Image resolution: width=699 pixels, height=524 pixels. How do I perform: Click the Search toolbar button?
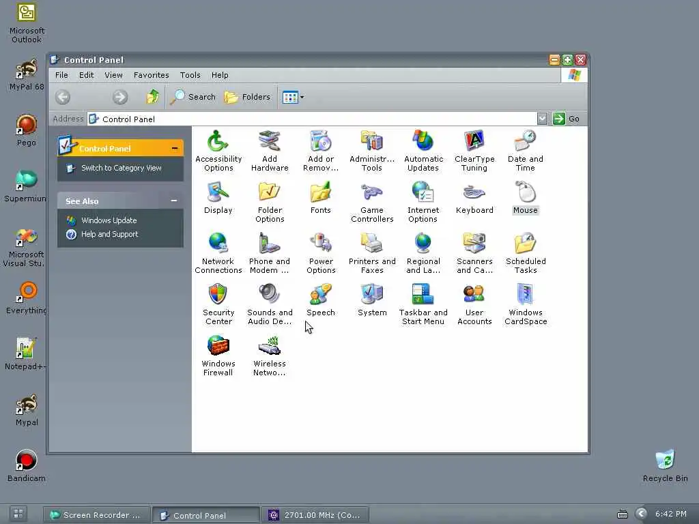(193, 97)
